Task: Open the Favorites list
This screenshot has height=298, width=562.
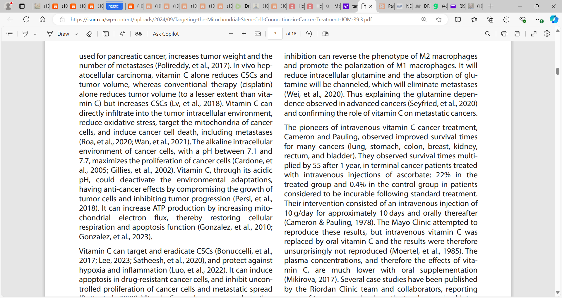Action: click(x=474, y=20)
